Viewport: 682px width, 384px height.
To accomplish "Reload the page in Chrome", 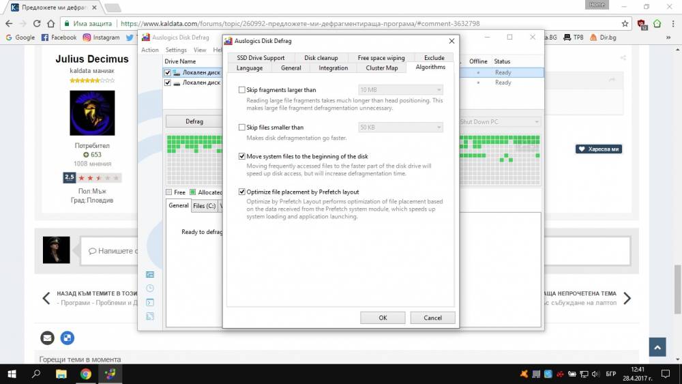I will (x=37, y=23).
